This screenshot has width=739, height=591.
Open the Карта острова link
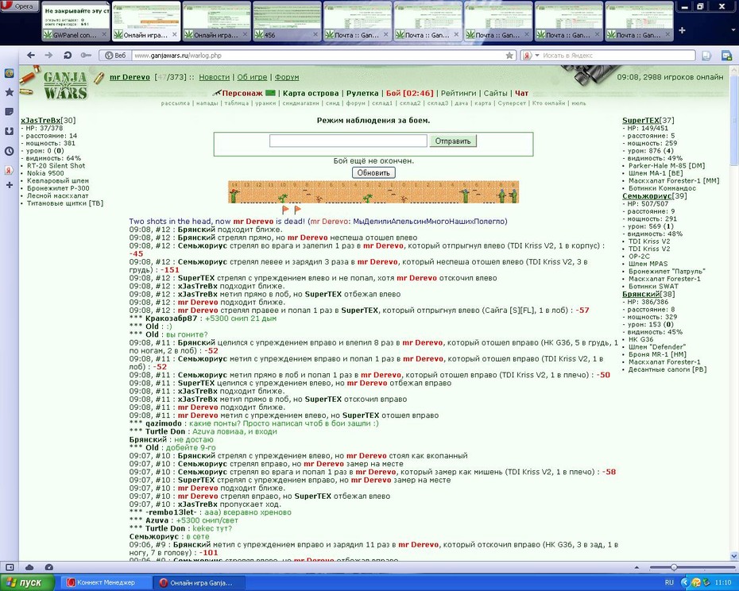click(x=311, y=93)
